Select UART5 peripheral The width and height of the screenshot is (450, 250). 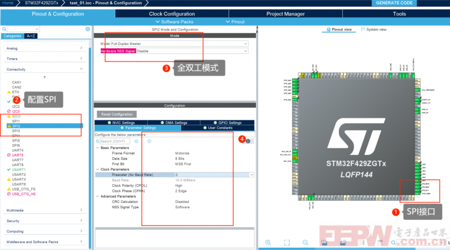point(18,155)
